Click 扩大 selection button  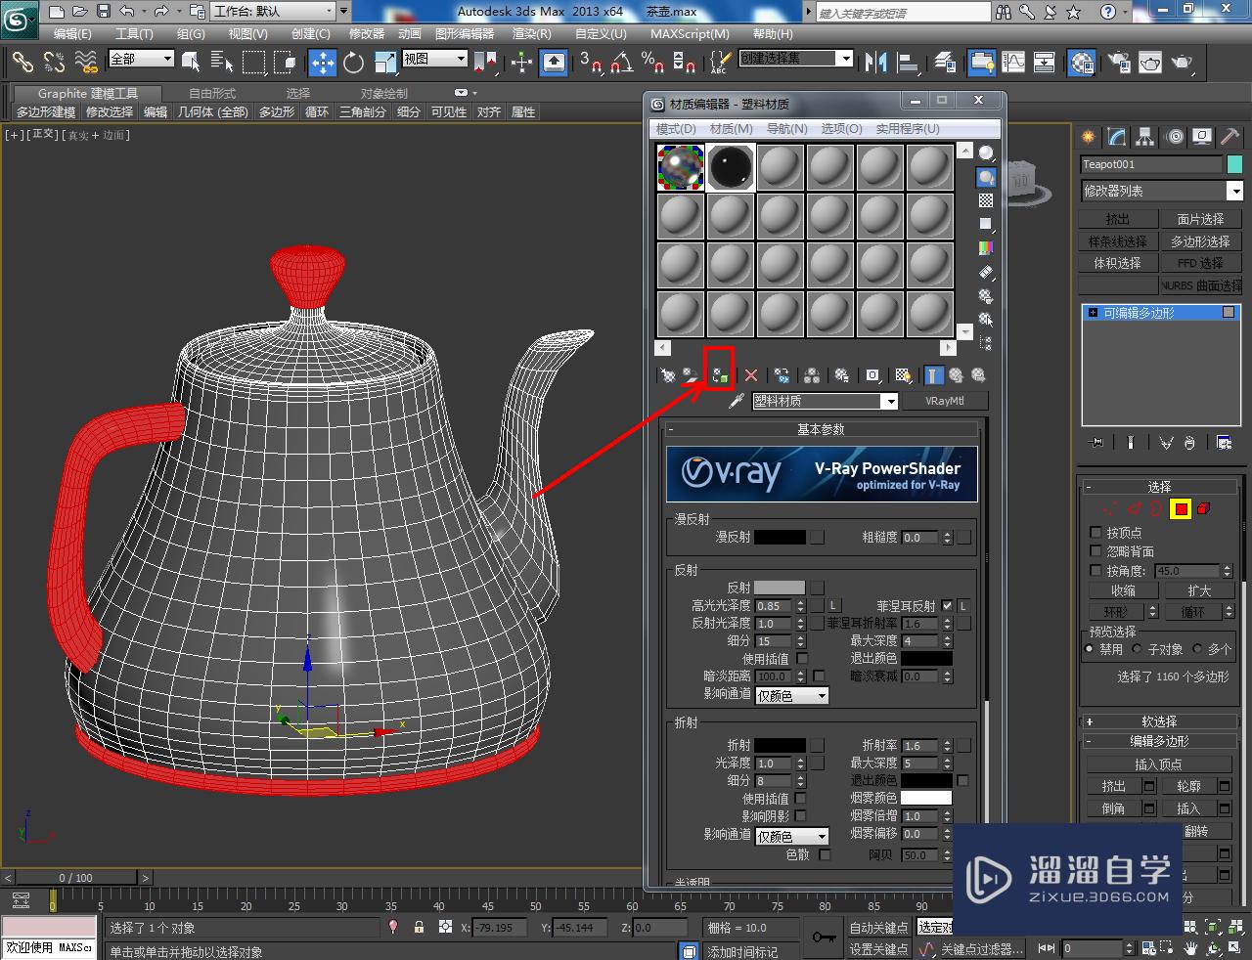click(1199, 590)
